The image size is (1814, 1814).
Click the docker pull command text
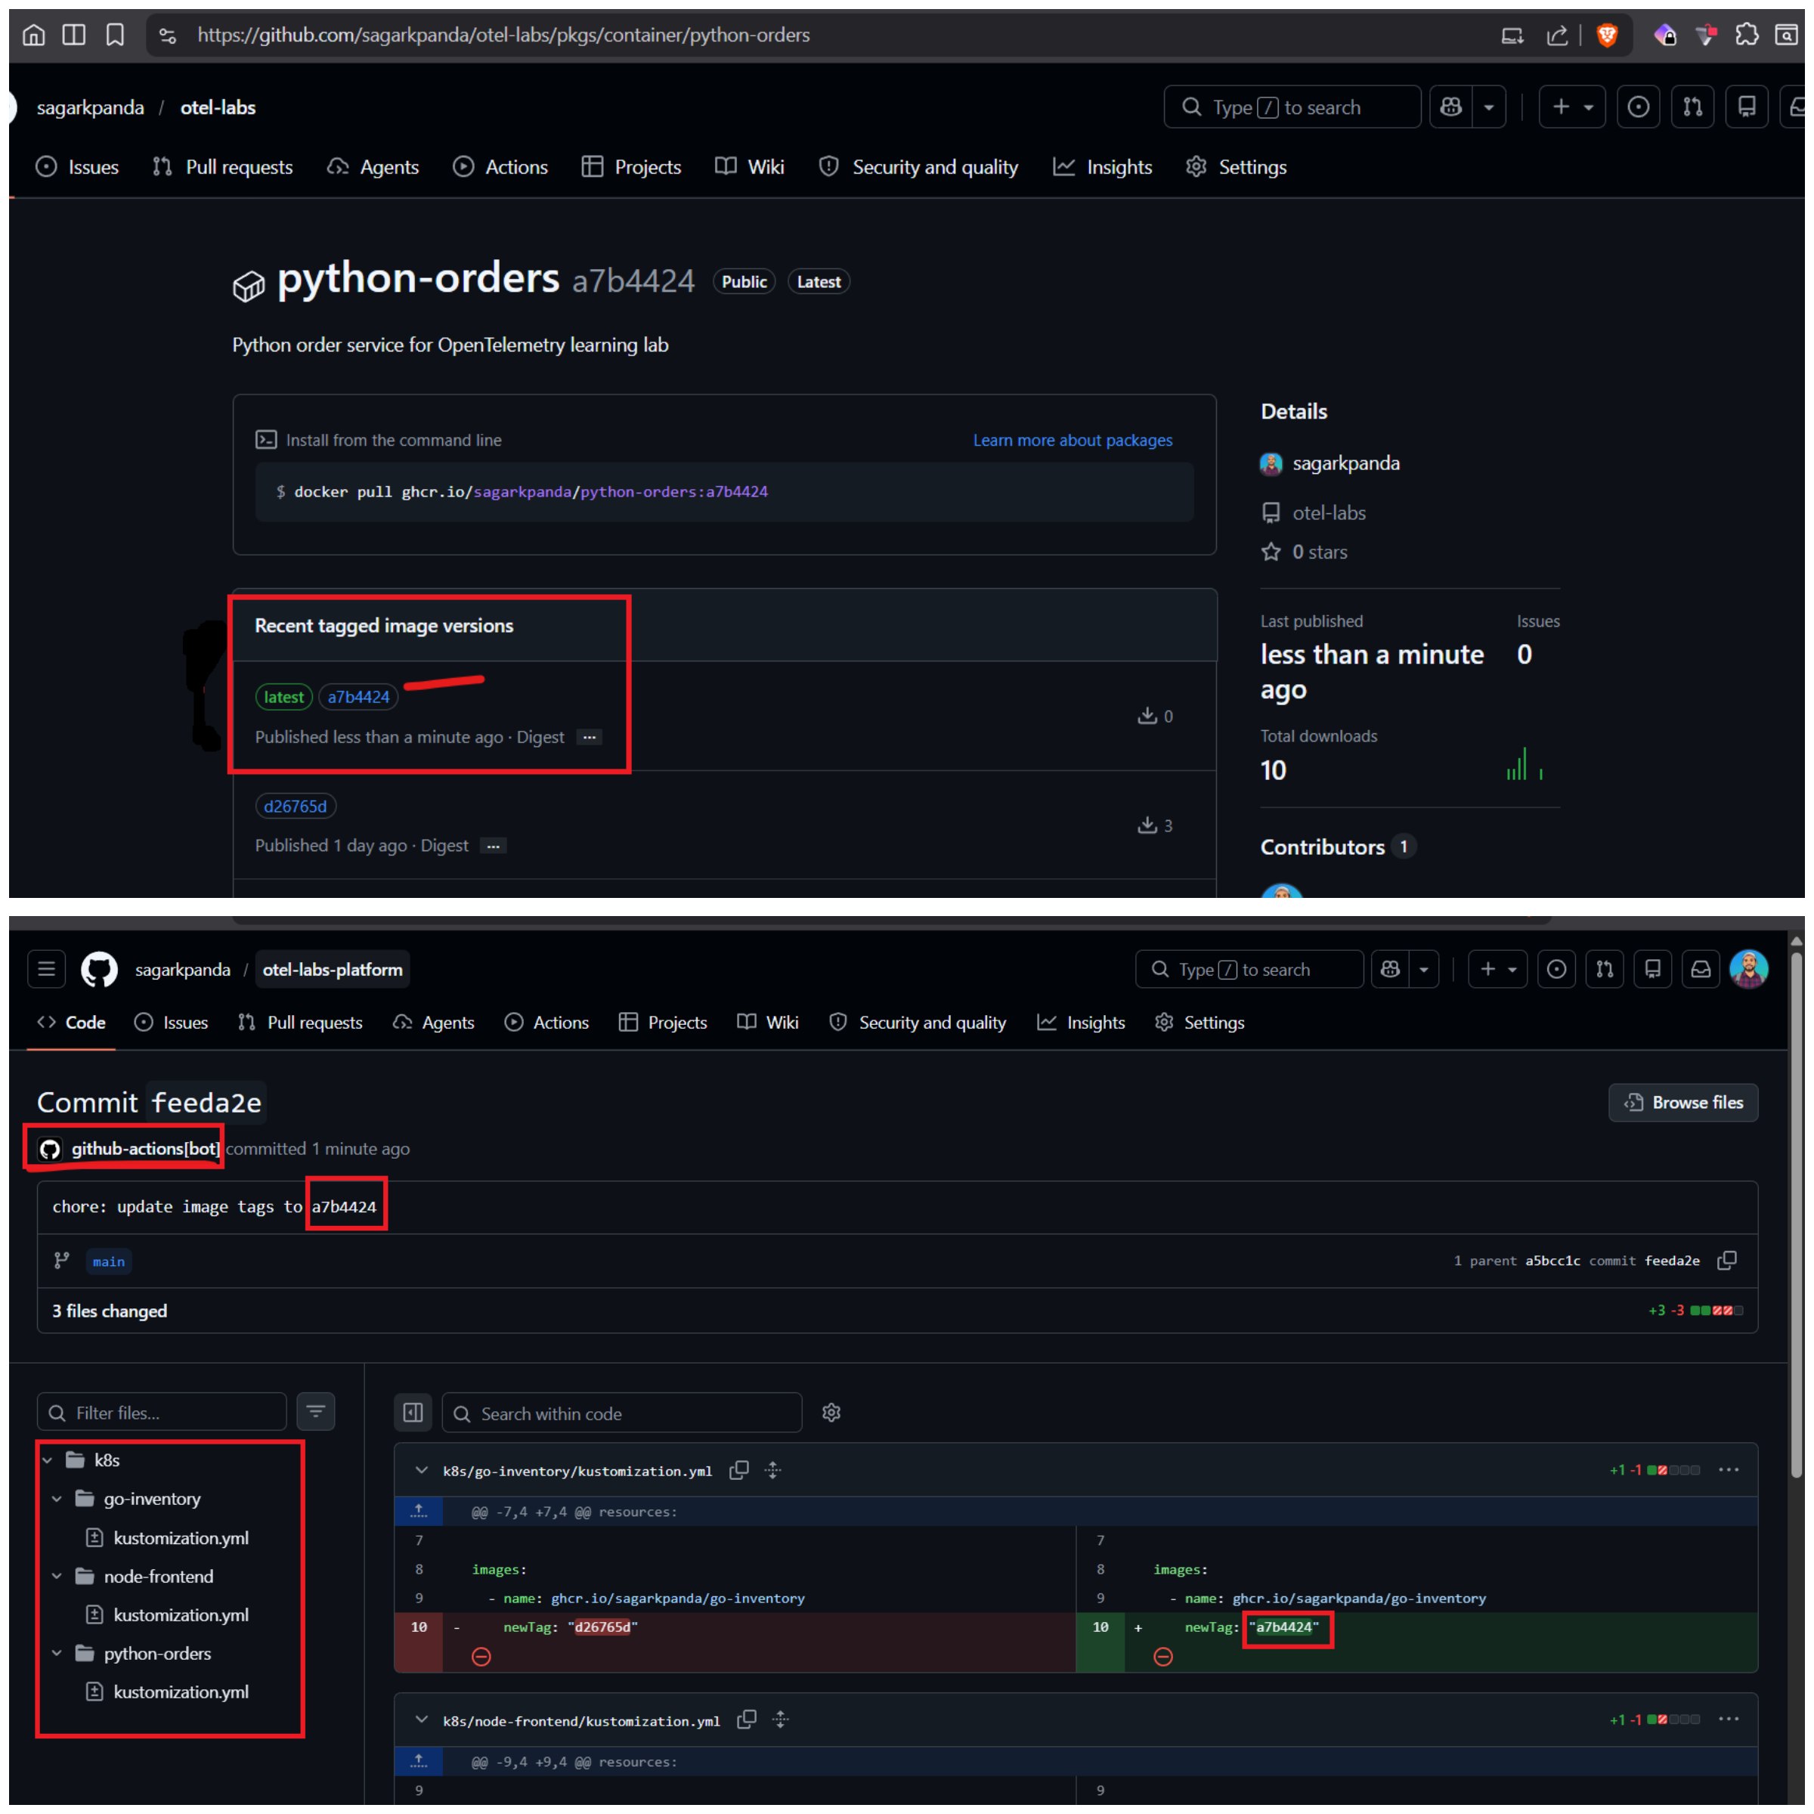[x=531, y=492]
